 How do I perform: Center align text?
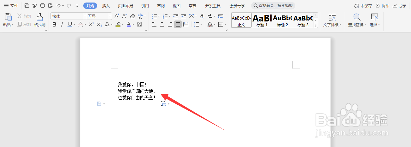(x=162, y=24)
